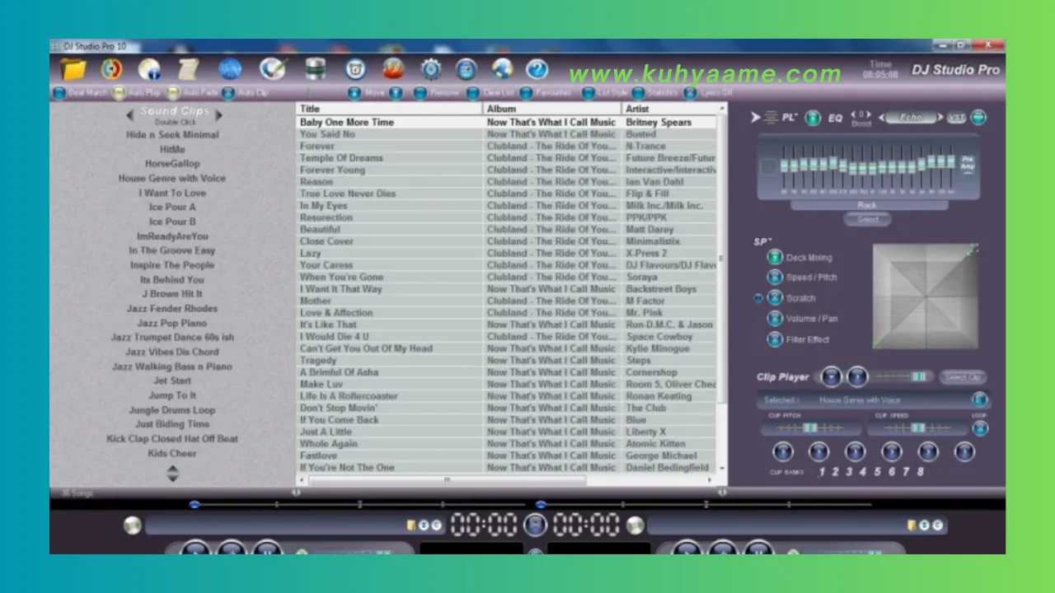
Task: Click the Clip Pitch slider
Action: [x=809, y=428]
